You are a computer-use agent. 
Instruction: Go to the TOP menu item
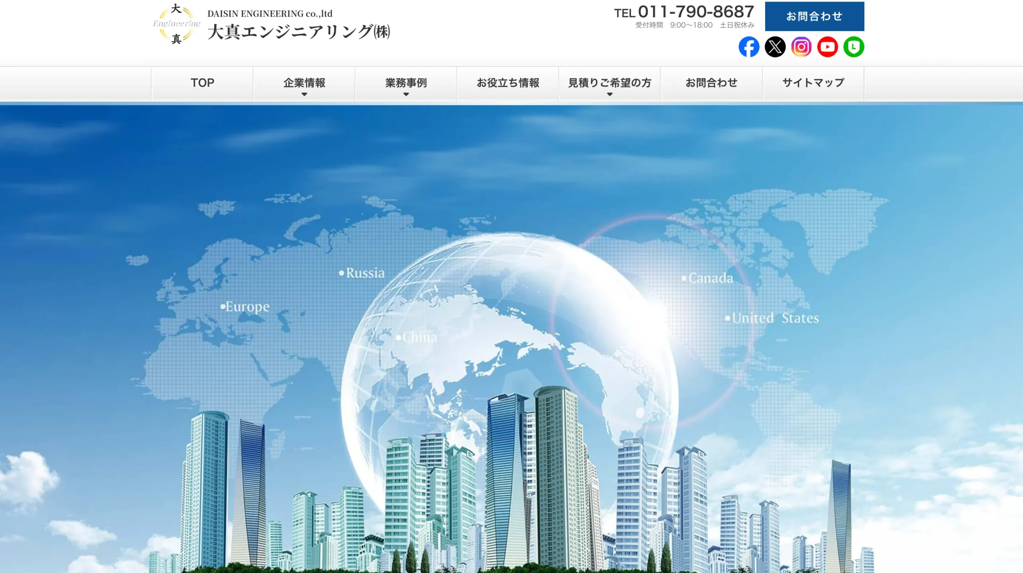point(202,83)
